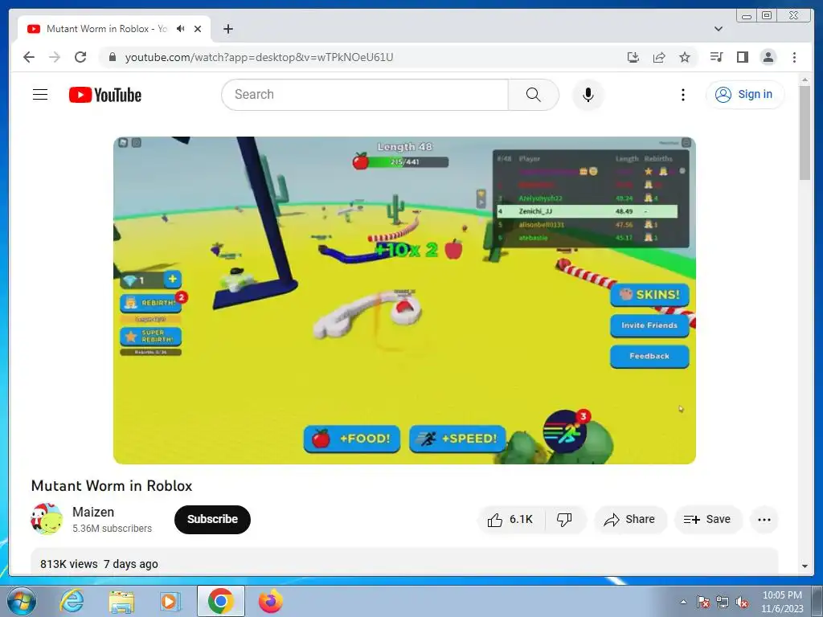
Task: Open the clock showing 10:05 PM
Action: coord(782,602)
